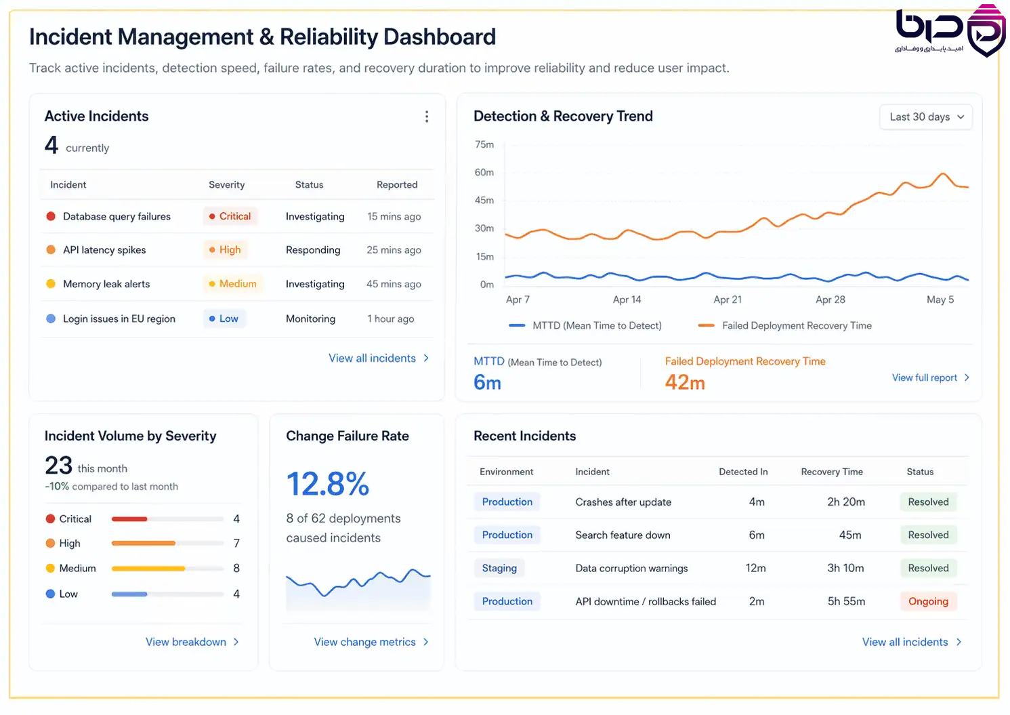Viewport: 1010px width, 715px height.
Task: Click the brand logo in top corner
Action: pos(950,30)
